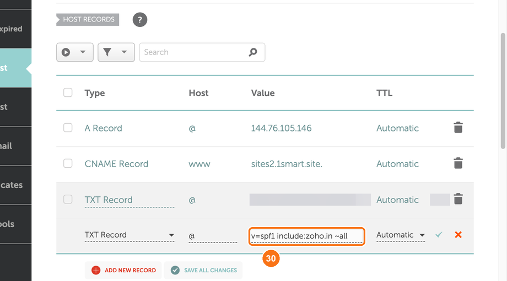Open the Host Records help question icon

pos(139,20)
